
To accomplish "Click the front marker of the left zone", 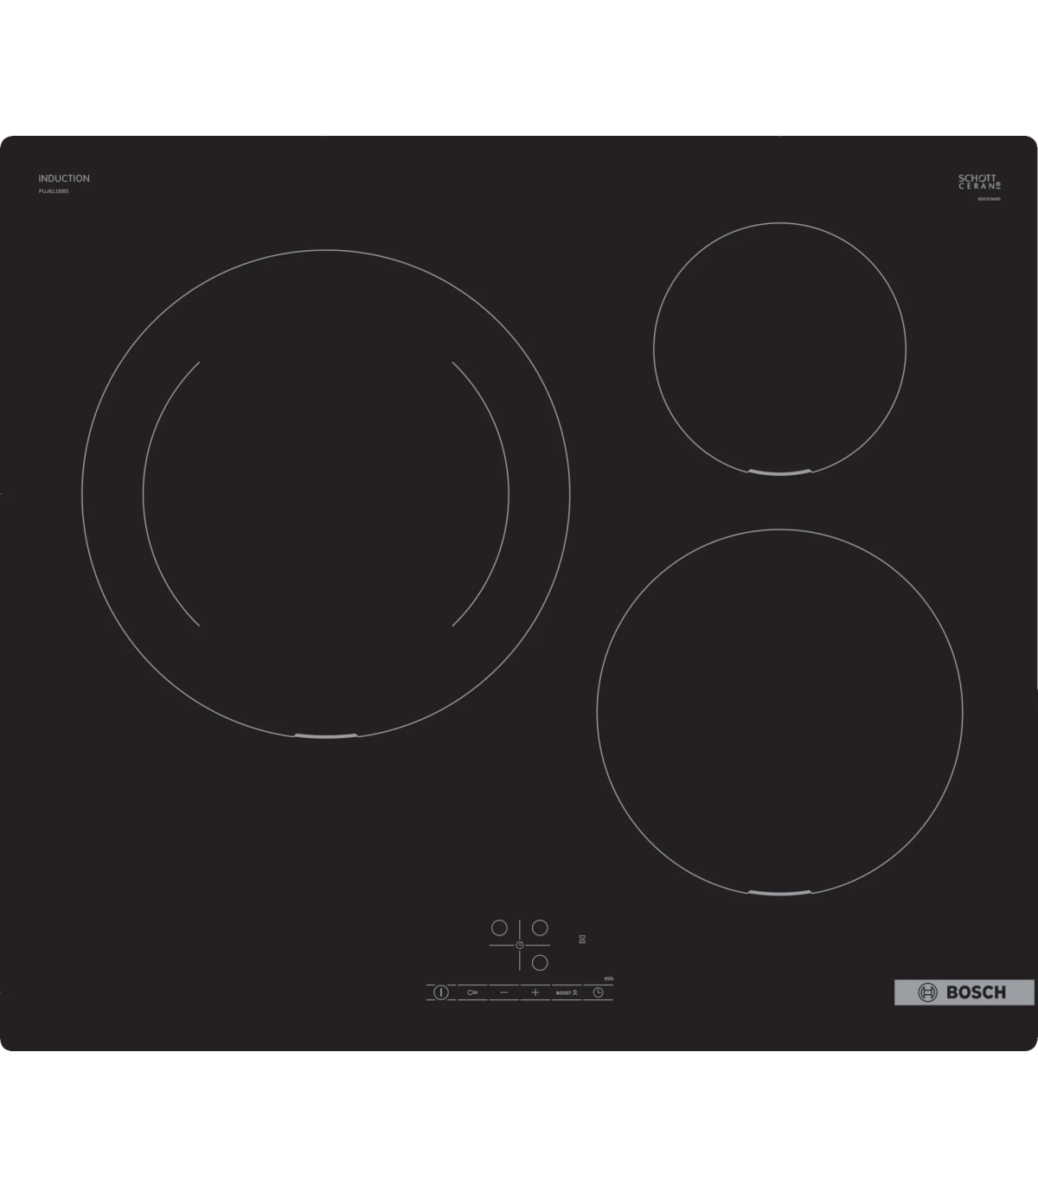I will (x=325, y=736).
